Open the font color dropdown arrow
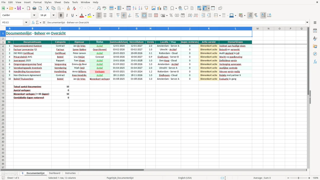320x180 pixels. (86, 15)
